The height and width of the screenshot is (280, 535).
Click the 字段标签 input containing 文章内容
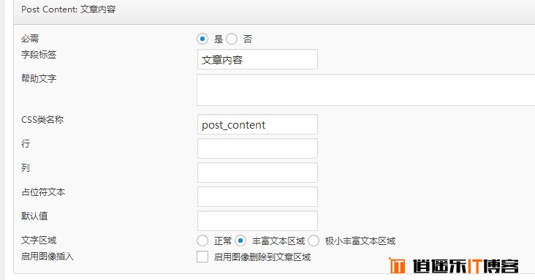(257, 59)
